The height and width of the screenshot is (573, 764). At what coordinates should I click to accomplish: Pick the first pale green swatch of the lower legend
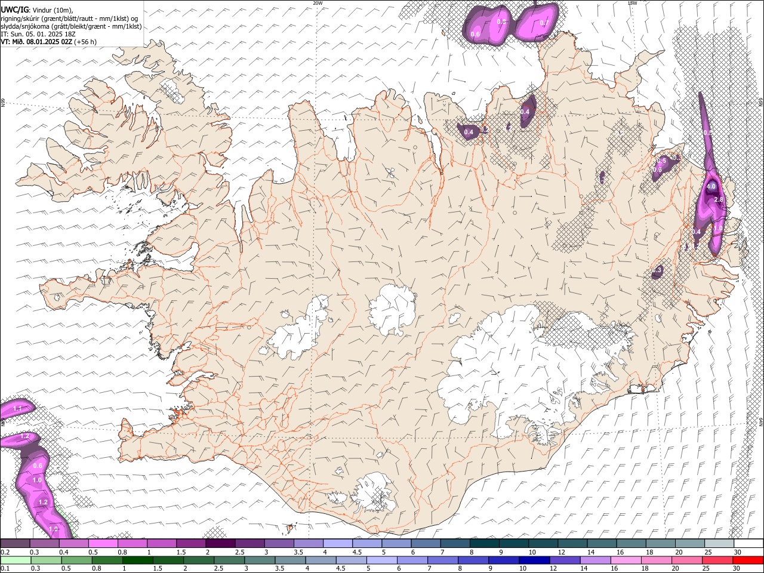[16, 560]
